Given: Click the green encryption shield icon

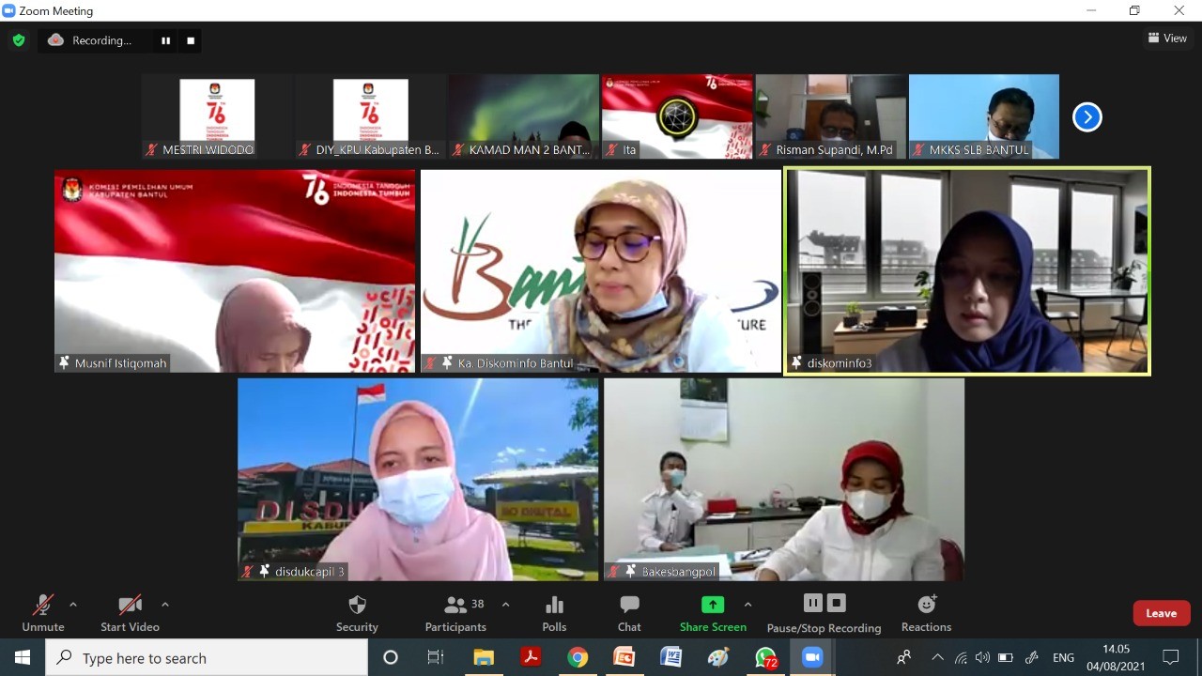Looking at the screenshot, I should tap(19, 40).
